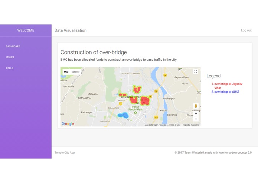Click the blue OUAT heatmap blob
Viewport: 258px width, 183px height.
coord(123,115)
